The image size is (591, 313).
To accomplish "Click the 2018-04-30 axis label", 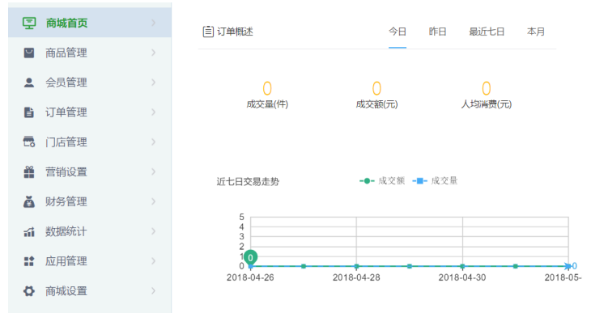I will coord(462,277).
